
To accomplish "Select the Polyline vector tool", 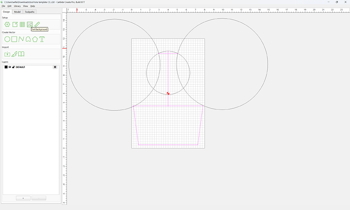I will (x=21, y=39).
